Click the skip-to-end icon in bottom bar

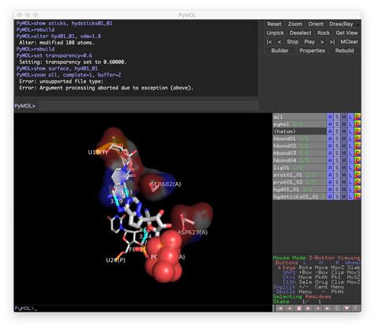coord(328,308)
